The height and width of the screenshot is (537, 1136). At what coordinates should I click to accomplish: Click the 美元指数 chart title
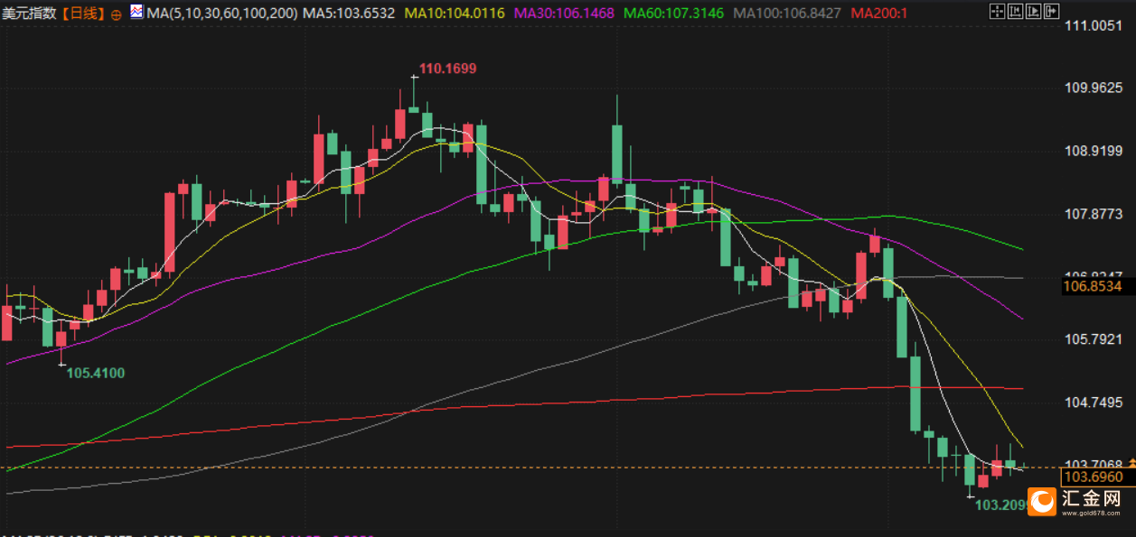point(29,14)
